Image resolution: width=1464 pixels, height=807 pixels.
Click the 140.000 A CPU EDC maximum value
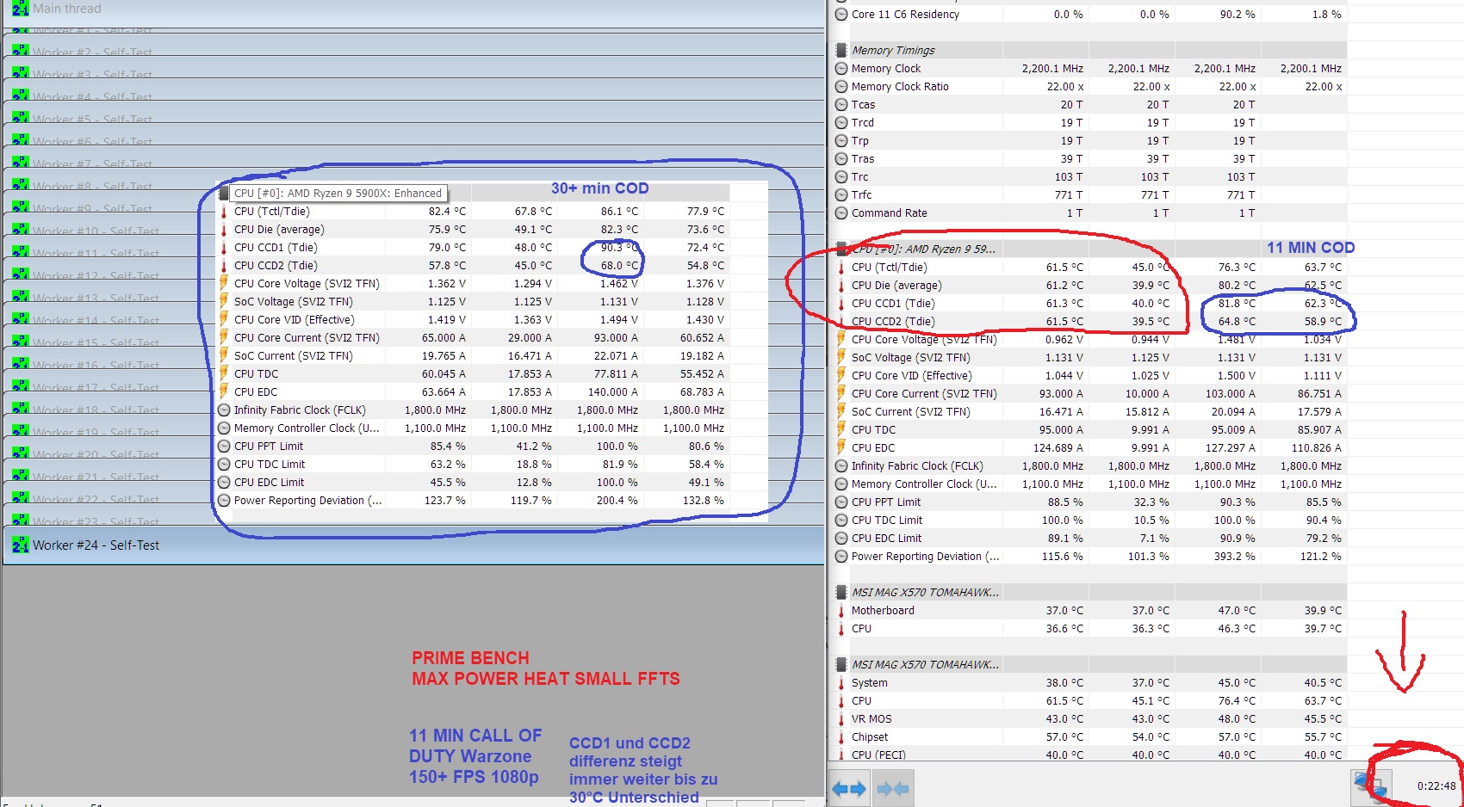pyautogui.click(x=613, y=391)
